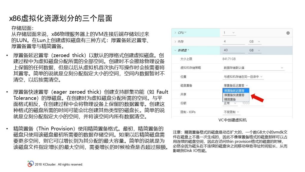Image resolution: width=305 pixels, height=172 pixels.
Task: Open the new hard disk unit GB dropdown
Action: point(255,50)
